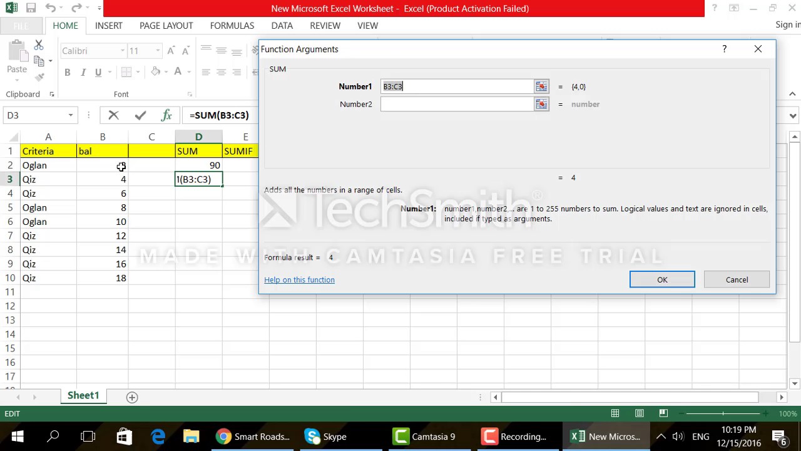The image size is (801, 451).
Task: Click the zoom slider in status bar
Action: tap(723, 413)
